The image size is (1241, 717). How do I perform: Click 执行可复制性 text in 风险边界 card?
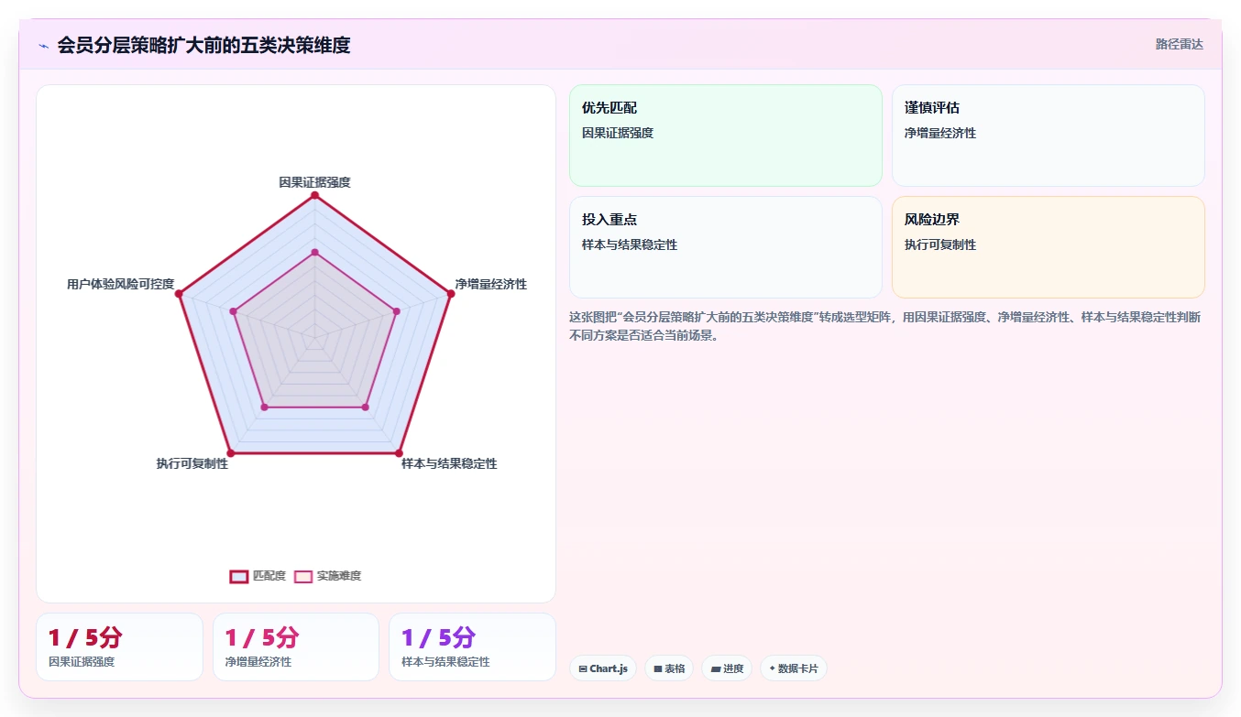[x=940, y=244]
